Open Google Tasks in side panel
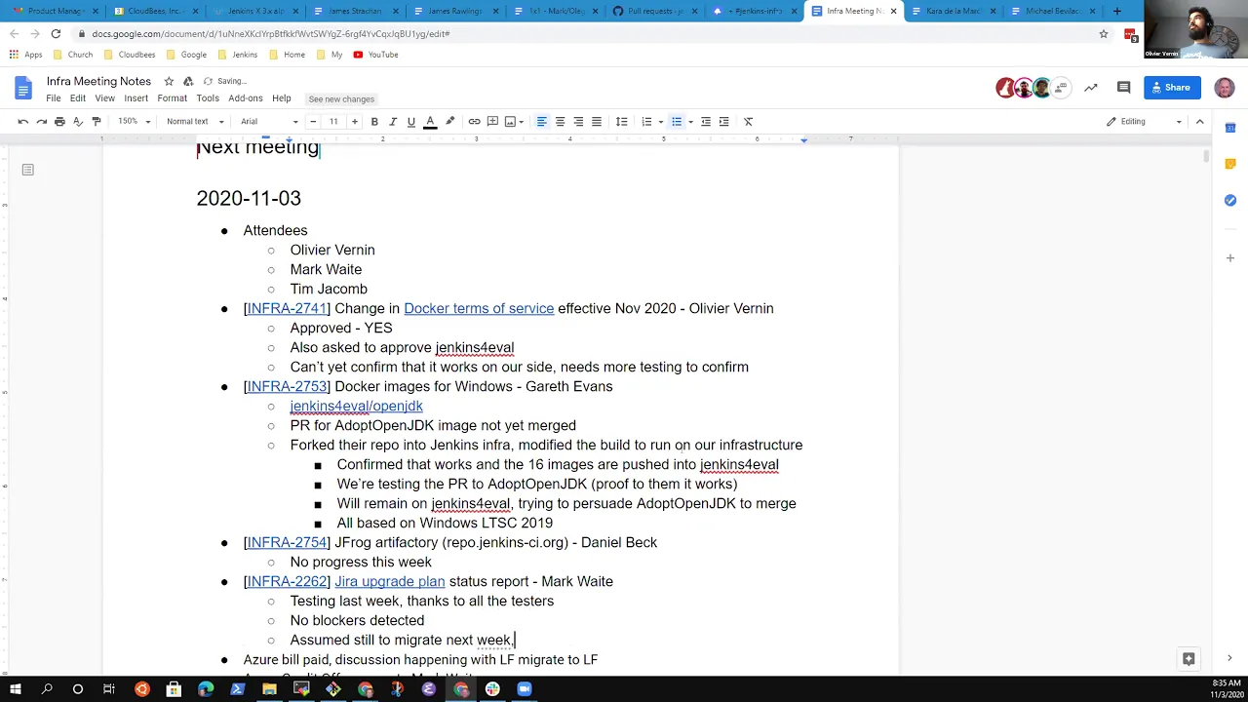 coord(1230,200)
